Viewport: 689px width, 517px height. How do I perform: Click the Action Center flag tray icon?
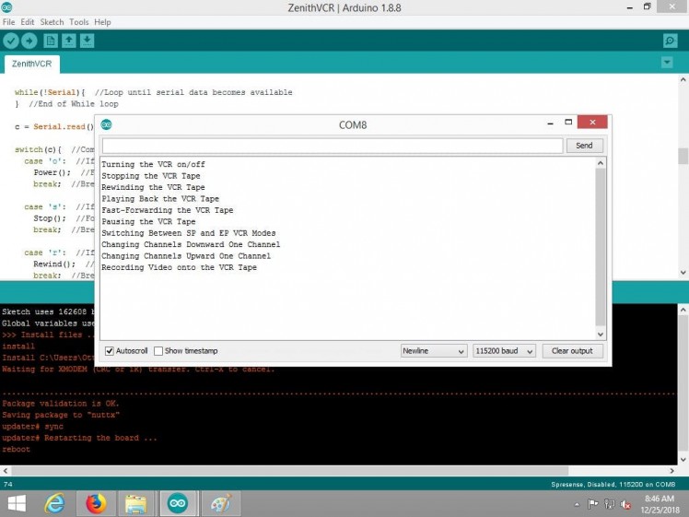(x=593, y=504)
